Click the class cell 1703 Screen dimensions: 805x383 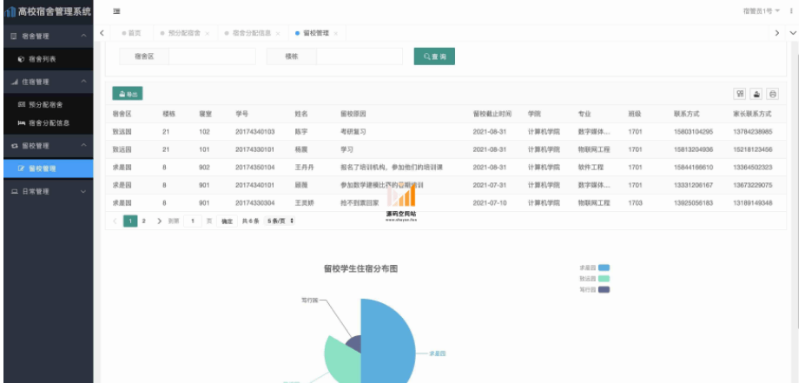tap(635, 203)
